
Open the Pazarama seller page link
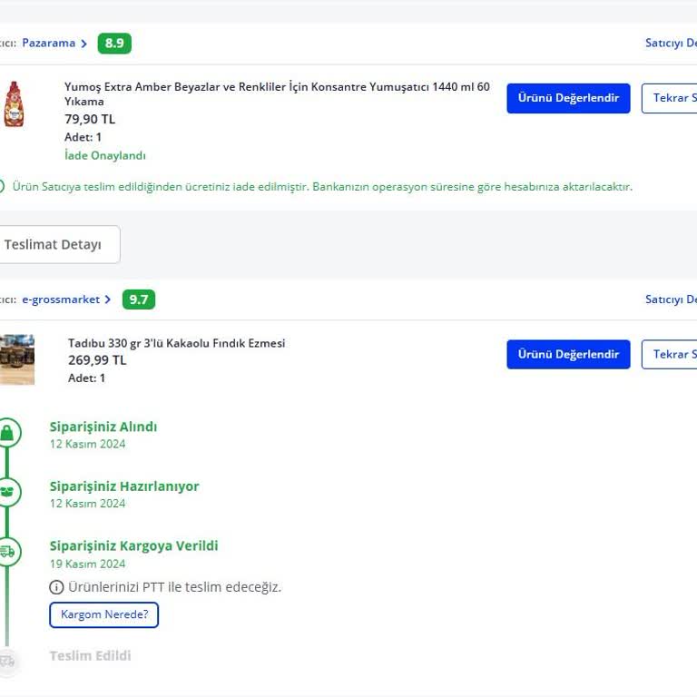click(49, 44)
